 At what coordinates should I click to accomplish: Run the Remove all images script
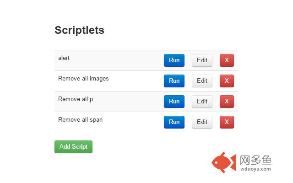tap(174, 81)
